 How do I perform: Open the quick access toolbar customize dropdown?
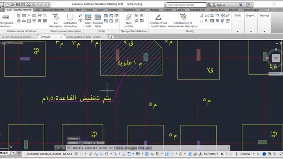[x=49, y=5]
